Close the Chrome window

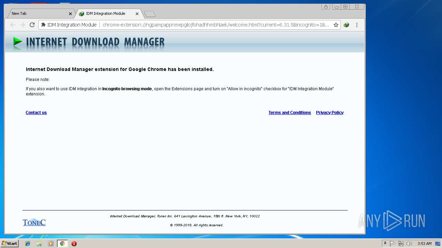click(x=357, y=7)
